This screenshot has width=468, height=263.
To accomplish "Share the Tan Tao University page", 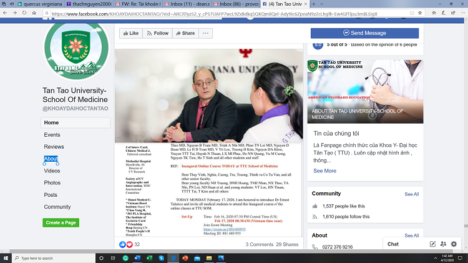I will (x=185, y=33).
